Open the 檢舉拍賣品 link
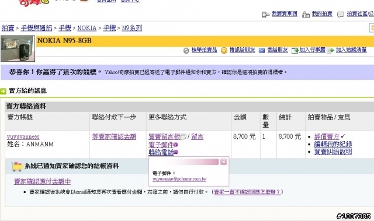The image size is (374, 221). click(204, 50)
